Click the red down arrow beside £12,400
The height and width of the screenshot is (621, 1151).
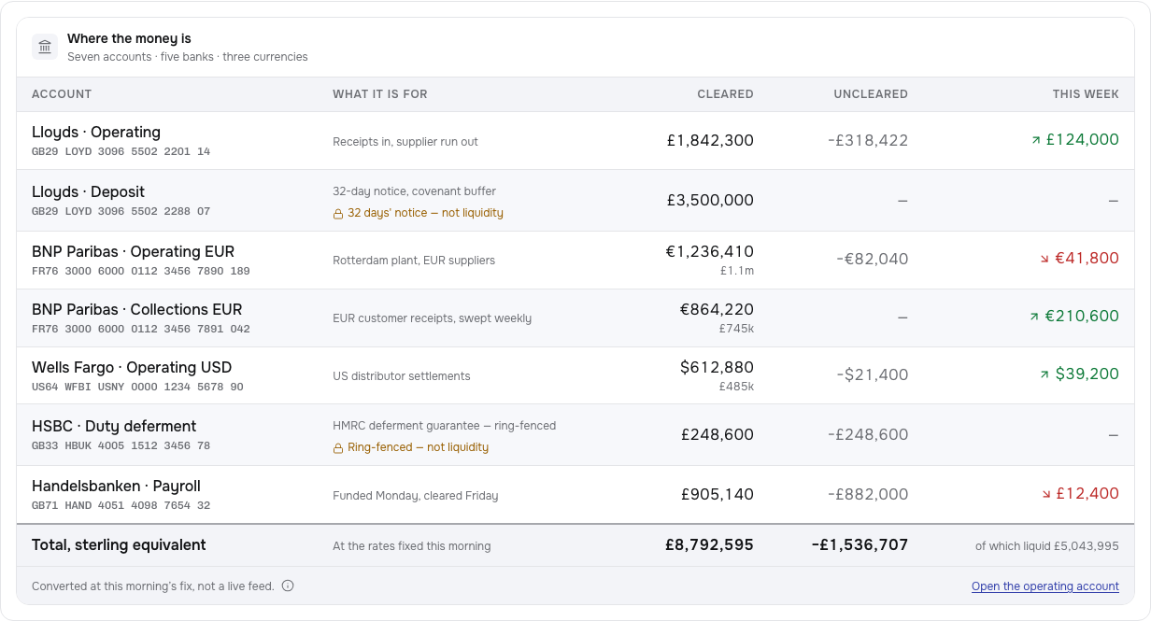(x=1045, y=494)
